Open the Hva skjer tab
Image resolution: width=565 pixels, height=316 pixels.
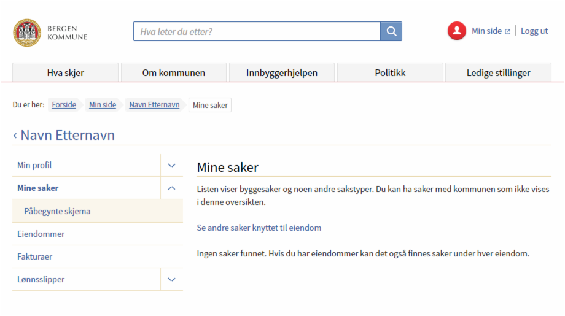click(x=66, y=73)
